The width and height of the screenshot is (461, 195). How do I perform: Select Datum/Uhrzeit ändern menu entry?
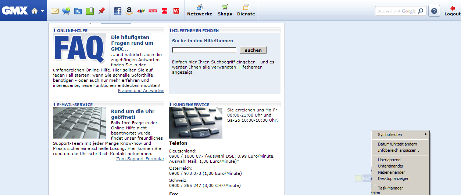tap(397, 144)
